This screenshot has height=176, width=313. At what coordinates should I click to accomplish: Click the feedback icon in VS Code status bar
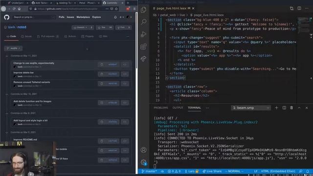coord(301,171)
